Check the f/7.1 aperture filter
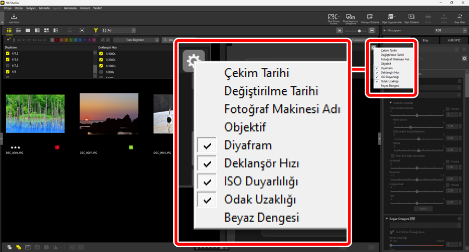This screenshot has width=469, height=252. 7,66
